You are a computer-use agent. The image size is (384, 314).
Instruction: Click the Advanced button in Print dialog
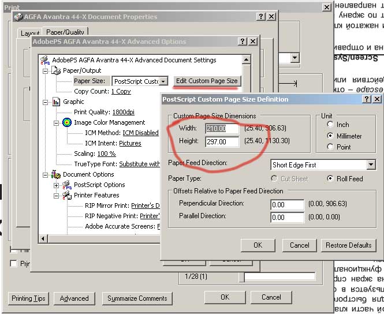tap(74, 298)
